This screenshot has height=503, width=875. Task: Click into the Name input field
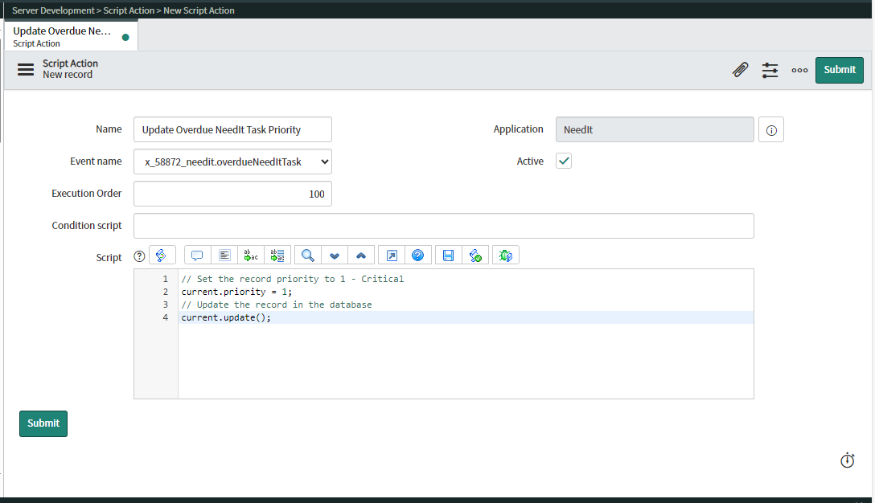click(x=232, y=129)
